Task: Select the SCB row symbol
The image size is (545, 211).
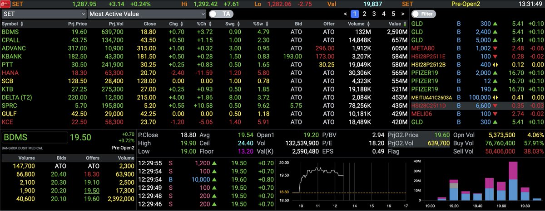Action: tap(7, 81)
